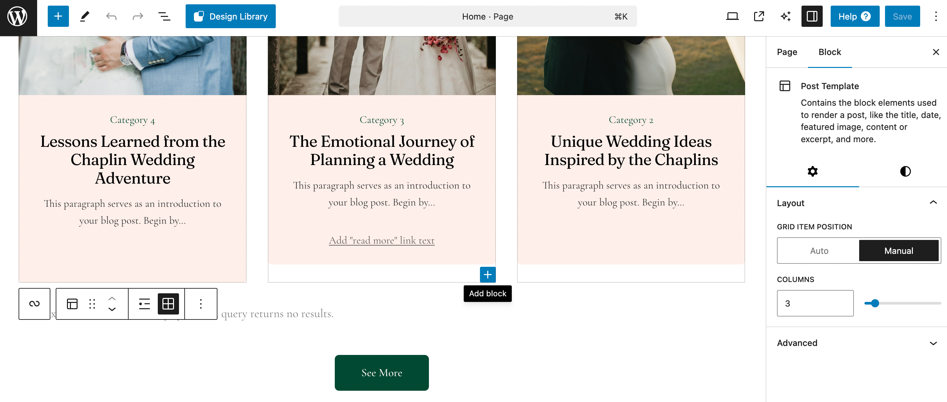Toggle the Settings sidebar panel

tap(812, 16)
